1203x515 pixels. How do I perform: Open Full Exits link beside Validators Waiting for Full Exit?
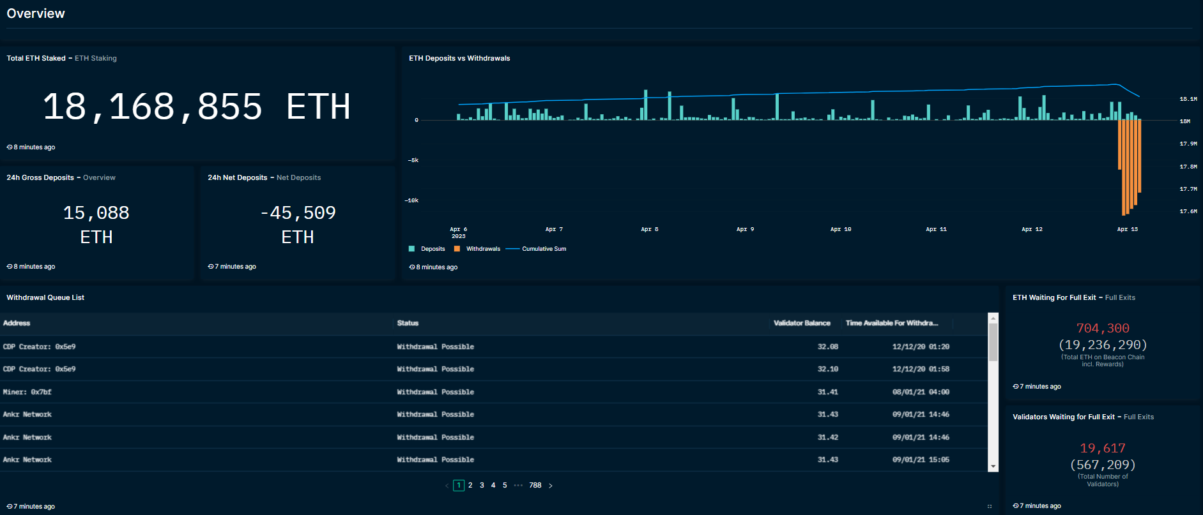point(1138,417)
